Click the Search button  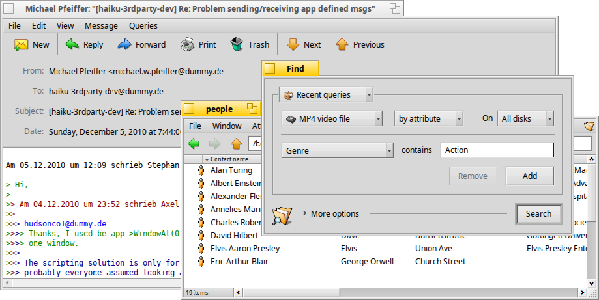(x=538, y=214)
